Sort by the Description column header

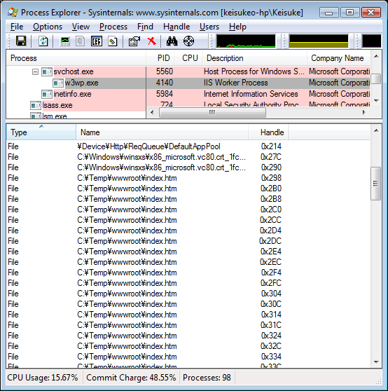point(254,58)
